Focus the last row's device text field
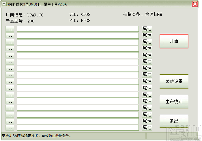This screenshot has height=141, width=202. coord(78,127)
